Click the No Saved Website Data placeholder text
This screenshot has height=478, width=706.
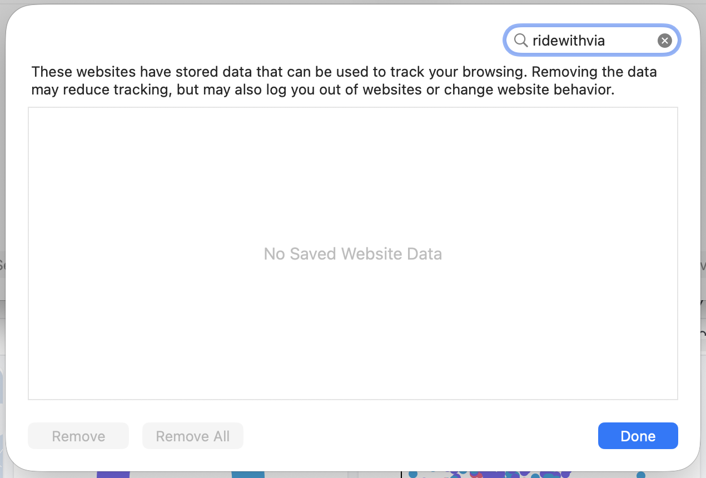coord(353,254)
